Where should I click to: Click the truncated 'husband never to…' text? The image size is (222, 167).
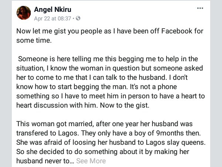pos(45,161)
